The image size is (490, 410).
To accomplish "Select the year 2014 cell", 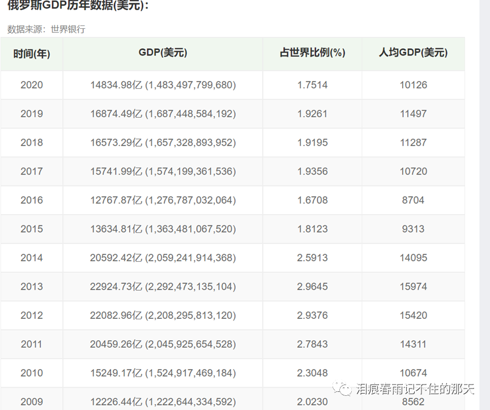I will (32, 258).
